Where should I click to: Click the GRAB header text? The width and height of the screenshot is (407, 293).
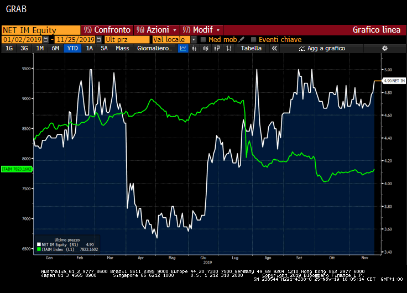tap(16, 9)
